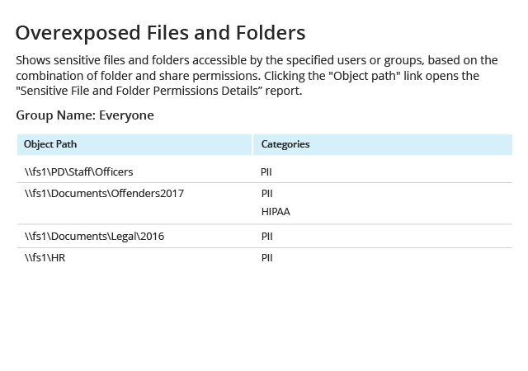The width and height of the screenshot is (528, 371).
Task: Click the 'Group Name:' label text
Action: coord(56,115)
